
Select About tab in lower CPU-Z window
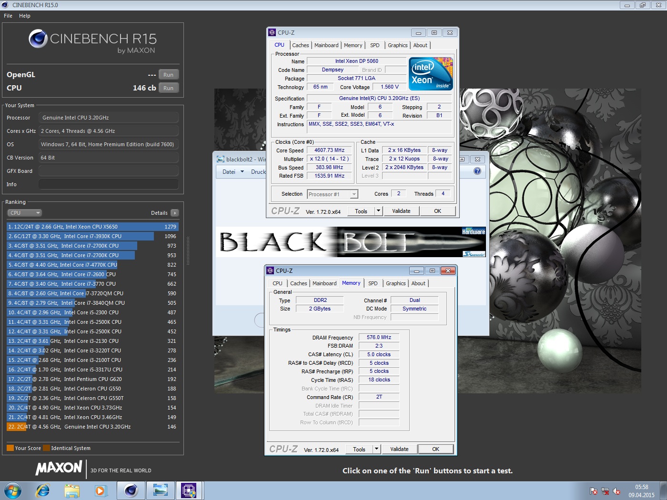[418, 283]
